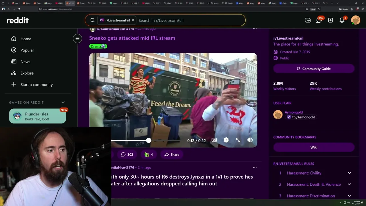366x206 pixels.
Task: Give an award on the Sneako post
Action: pos(149,154)
